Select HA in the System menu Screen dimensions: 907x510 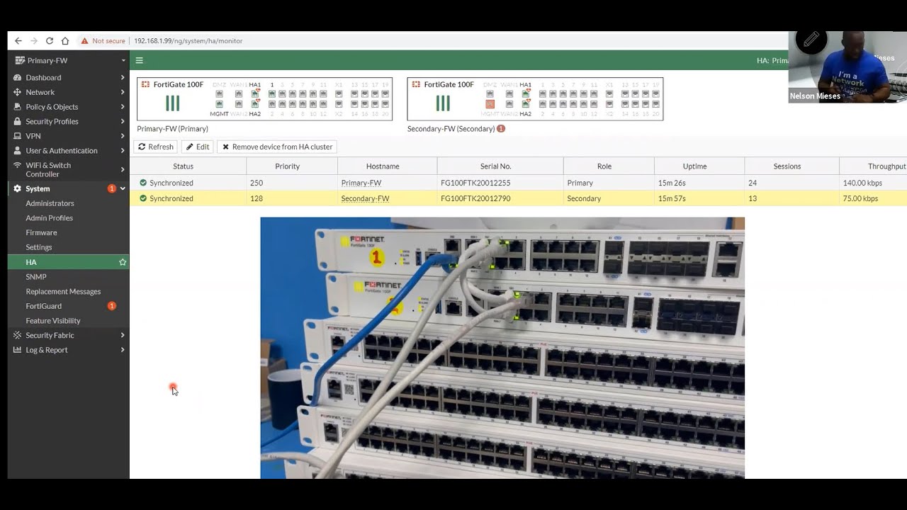(x=69, y=262)
